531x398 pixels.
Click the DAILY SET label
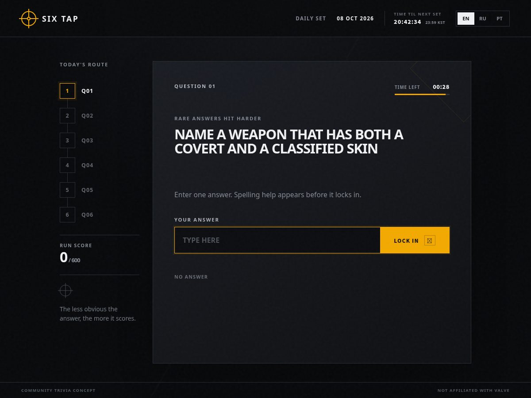click(x=311, y=19)
